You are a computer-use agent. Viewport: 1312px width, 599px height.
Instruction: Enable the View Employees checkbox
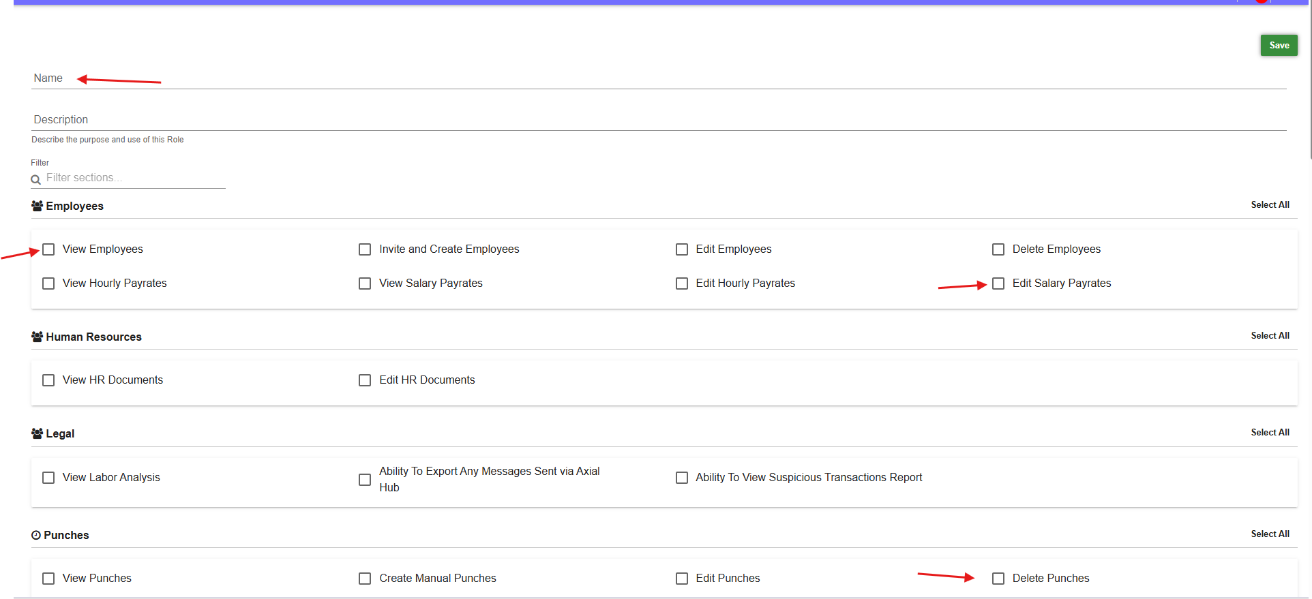click(48, 249)
